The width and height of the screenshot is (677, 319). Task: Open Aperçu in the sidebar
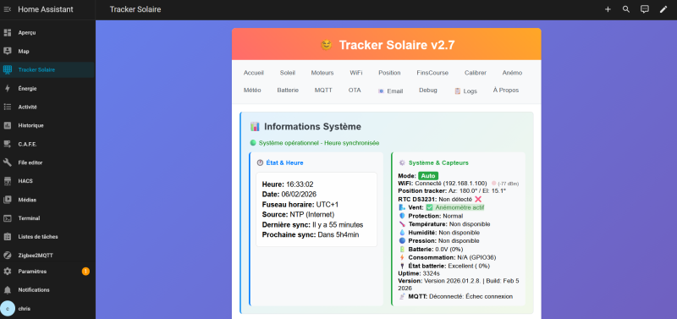click(47, 32)
